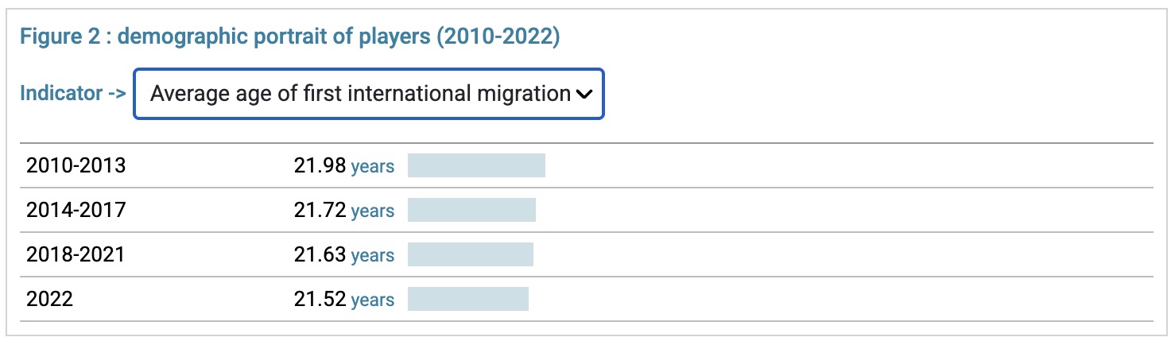Click the 2014-2017 period label
The image size is (1175, 345).
(x=76, y=211)
